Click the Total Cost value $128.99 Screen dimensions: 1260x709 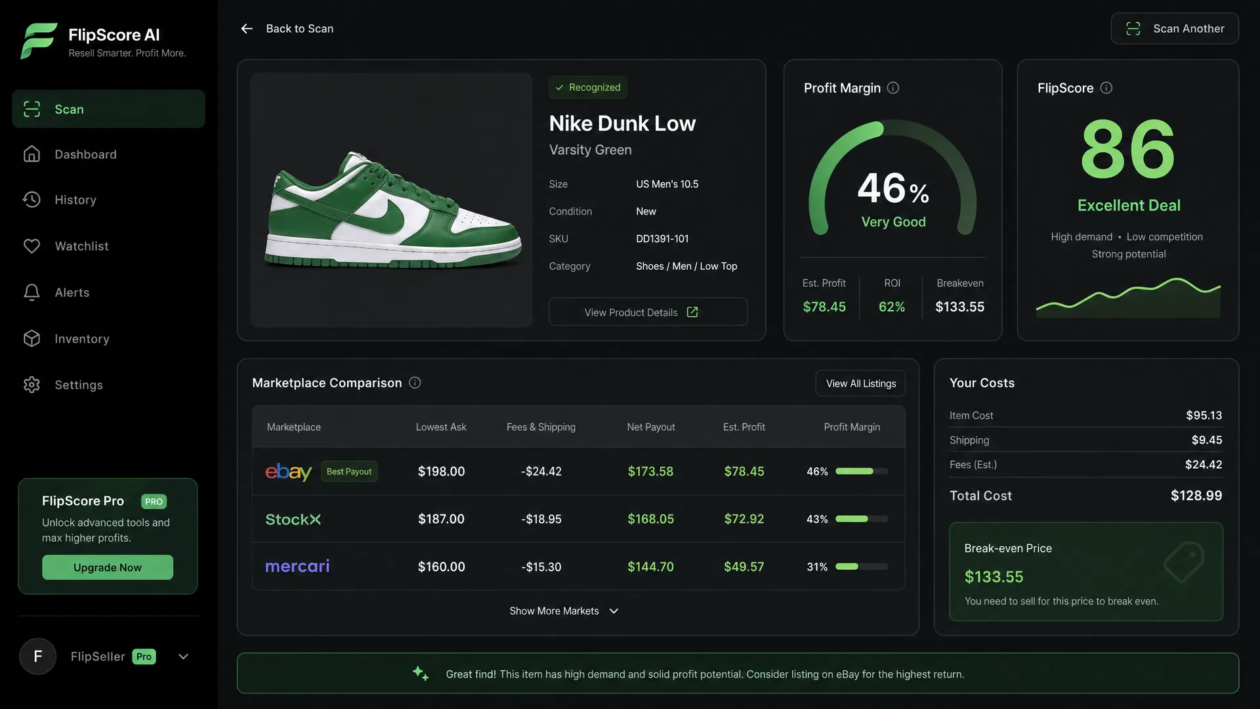tap(1196, 496)
